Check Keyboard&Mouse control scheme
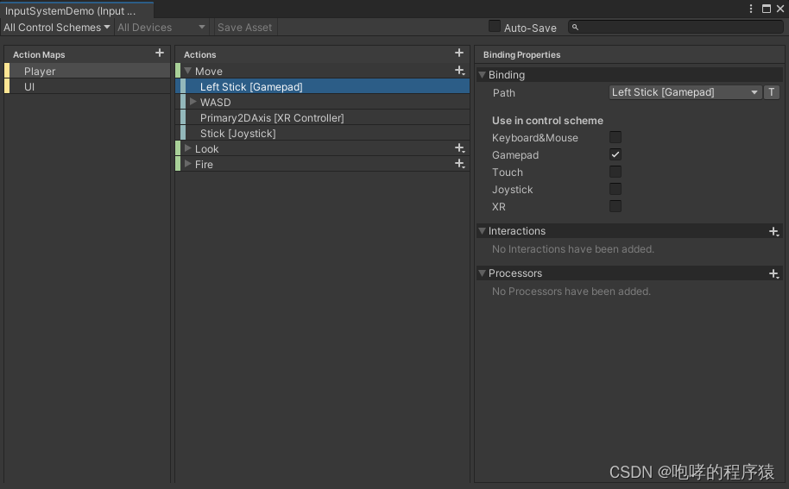The image size is (789, 489). click(615, 137)
